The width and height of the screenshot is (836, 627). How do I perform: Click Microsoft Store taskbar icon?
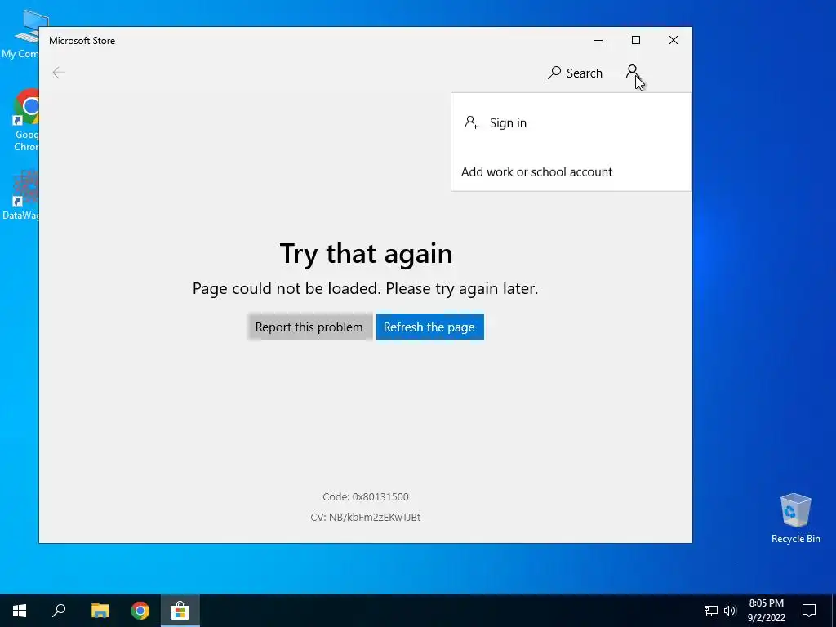(x=180, y=611)
